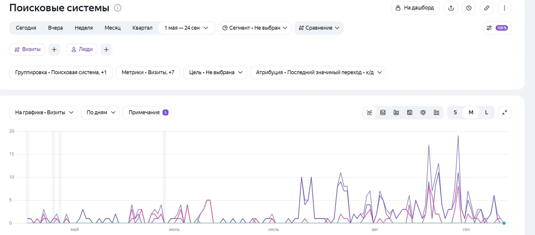This screenshot has width=535, height=235.
Task: Switch to the area chart icon
Action: coord(383,113)
